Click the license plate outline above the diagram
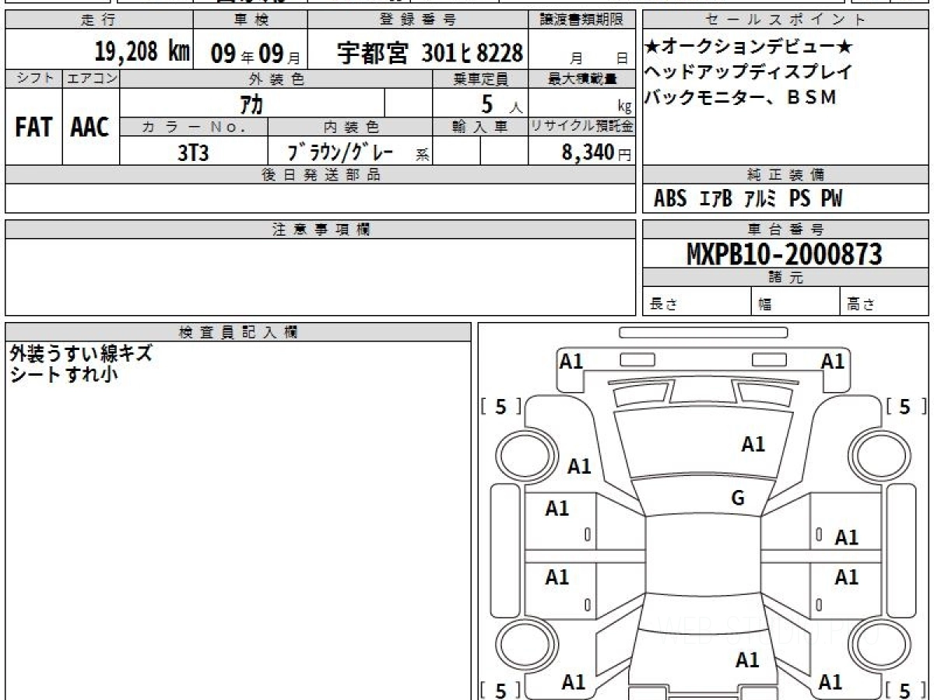This screenshot has width=934, height=700. tap(703, 332)
